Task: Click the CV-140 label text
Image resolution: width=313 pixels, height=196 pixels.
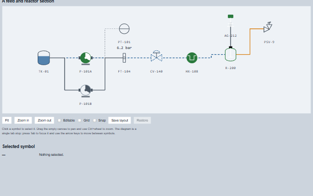Action: click(156, 72)
